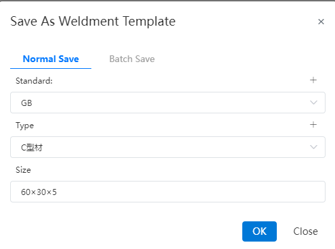
Task: Confirm with the blue OK button
Action: pyautogui.click(x=259, y=231)
